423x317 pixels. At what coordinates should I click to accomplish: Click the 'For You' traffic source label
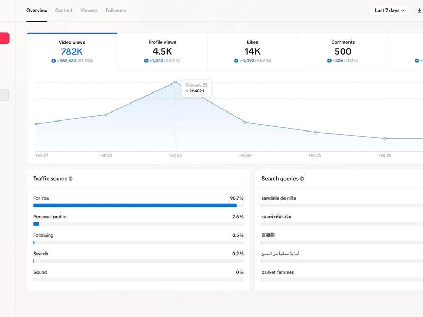click(41, 198)
